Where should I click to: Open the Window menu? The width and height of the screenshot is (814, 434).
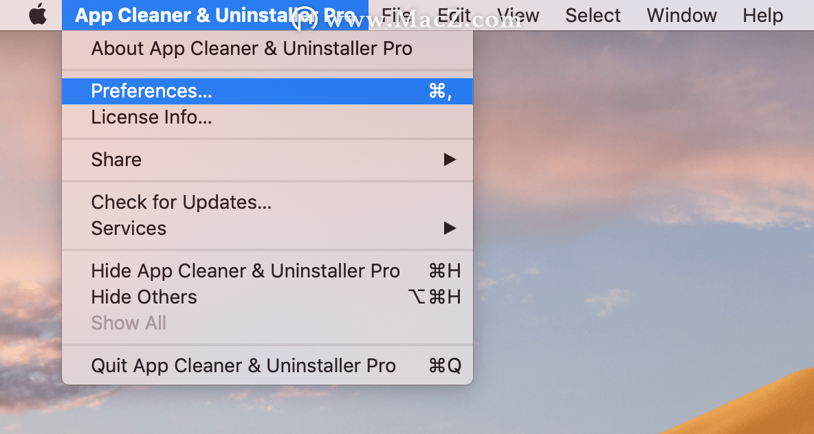click(681, 15)
